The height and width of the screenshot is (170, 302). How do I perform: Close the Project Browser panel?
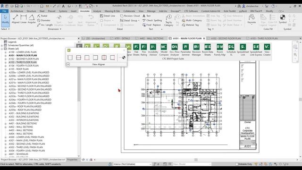click(x=79, y=39)
